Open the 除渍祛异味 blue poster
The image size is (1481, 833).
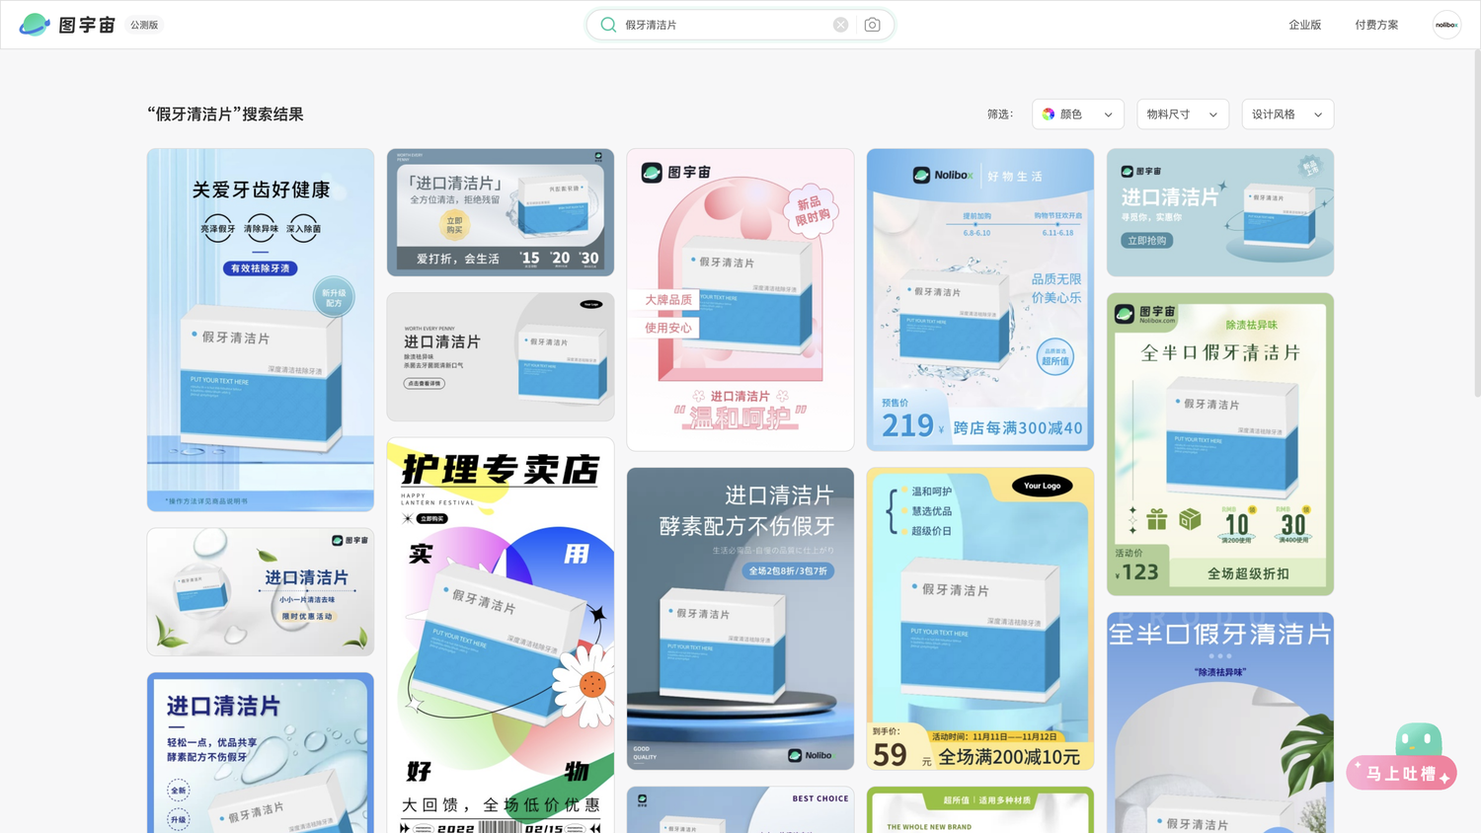[1220, 722]
